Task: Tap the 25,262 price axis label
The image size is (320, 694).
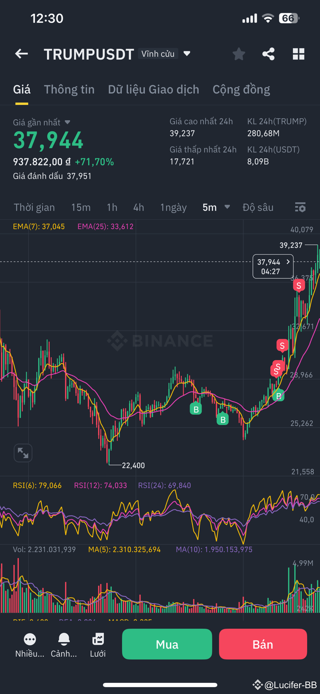Action: [x=301, y=423]
